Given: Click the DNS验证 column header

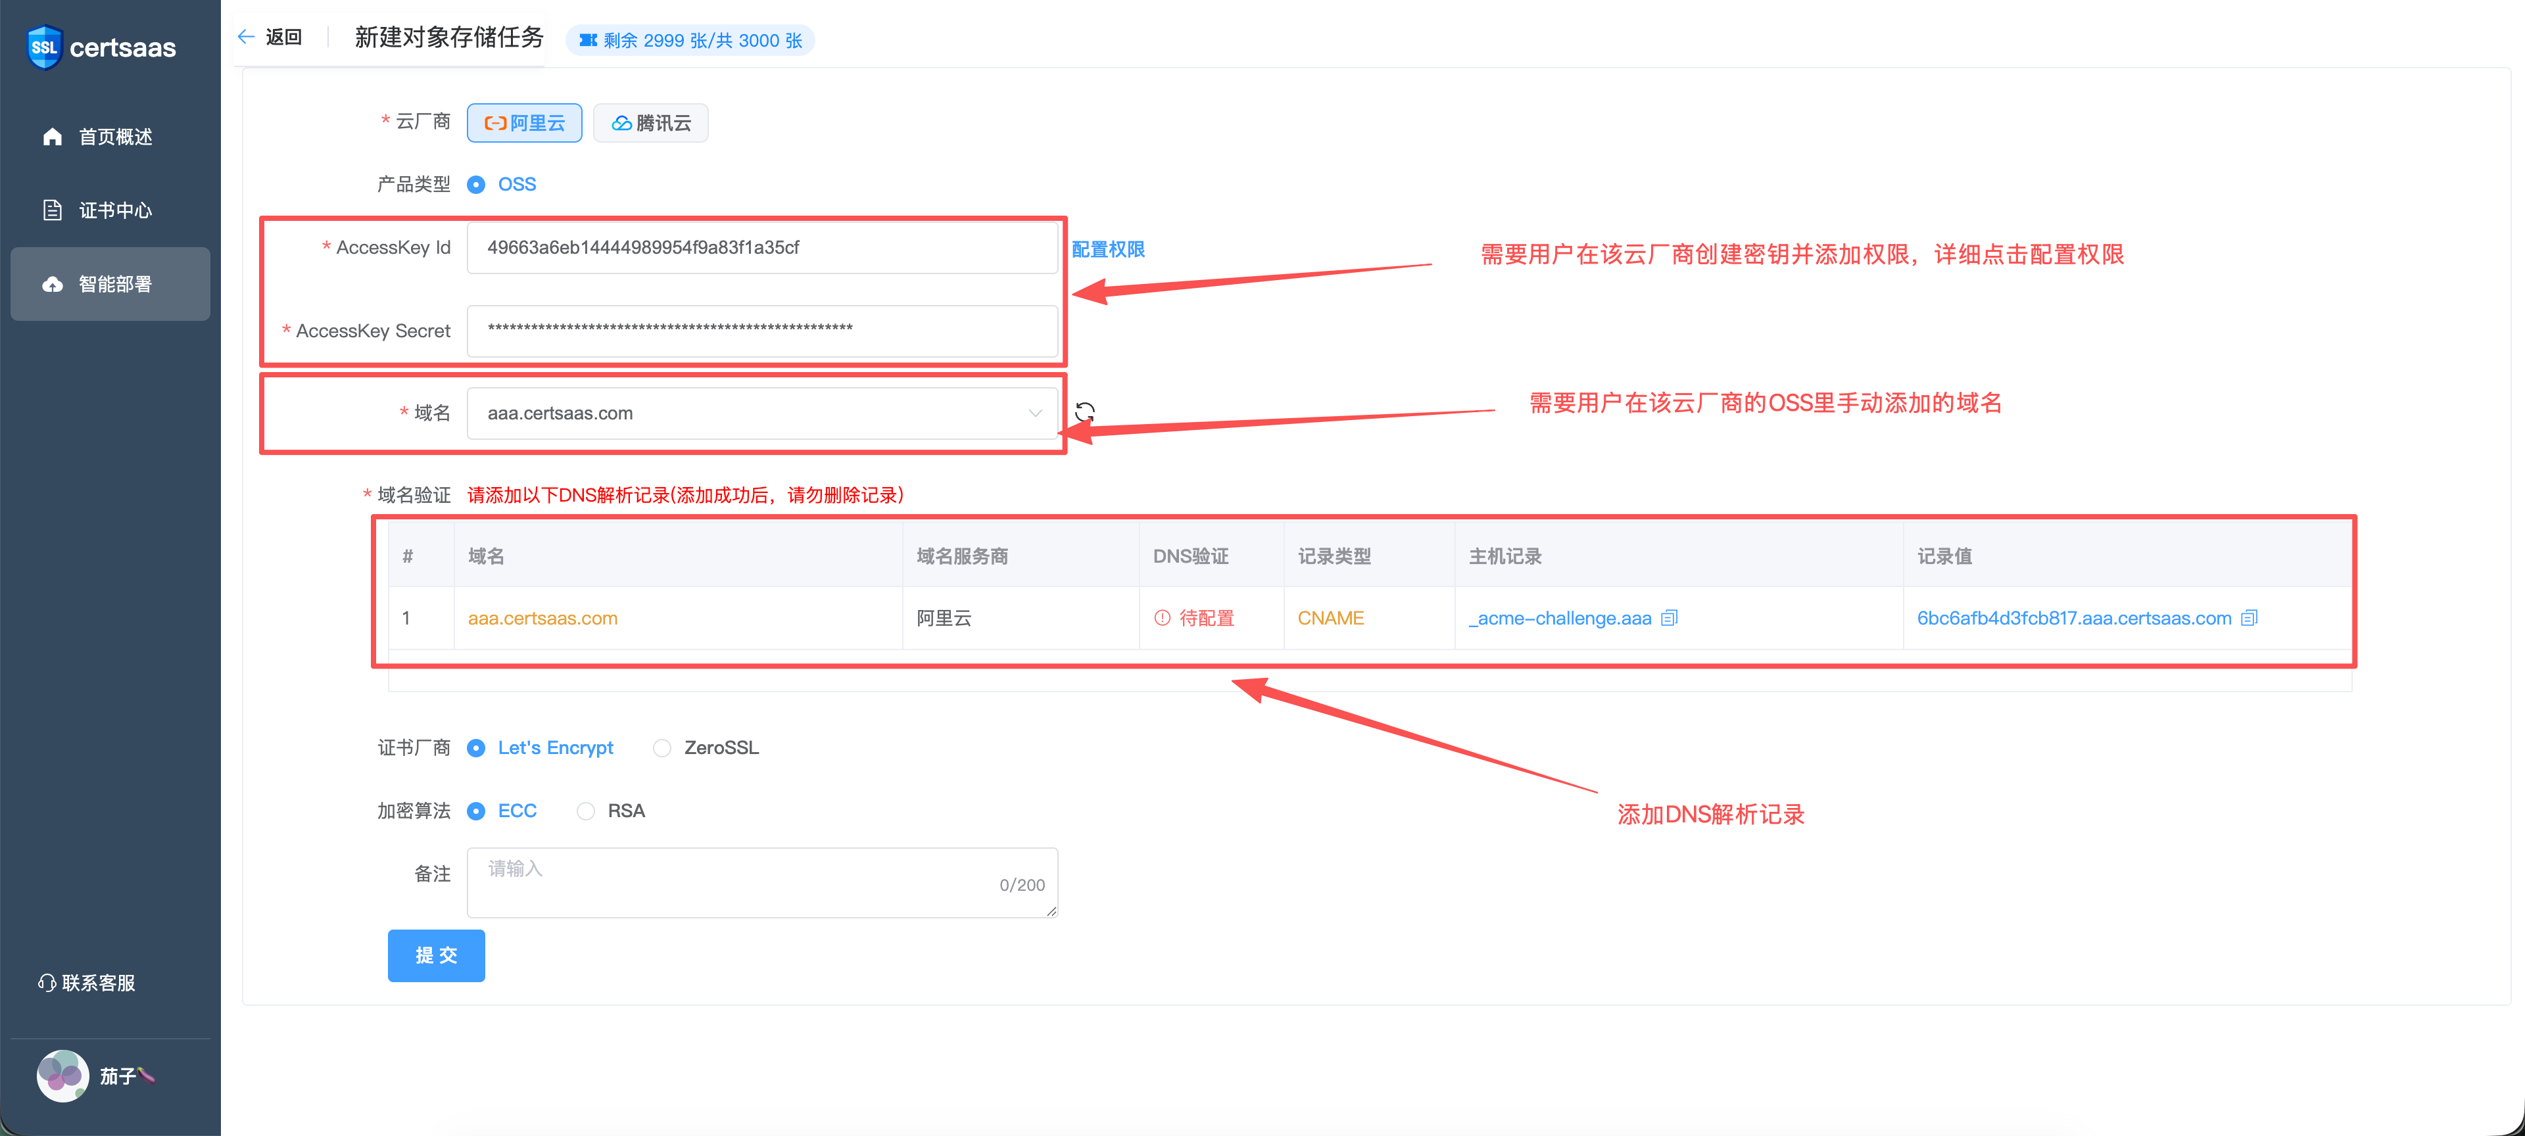Looking at the screenshot, I should [x=1191, y=557].
